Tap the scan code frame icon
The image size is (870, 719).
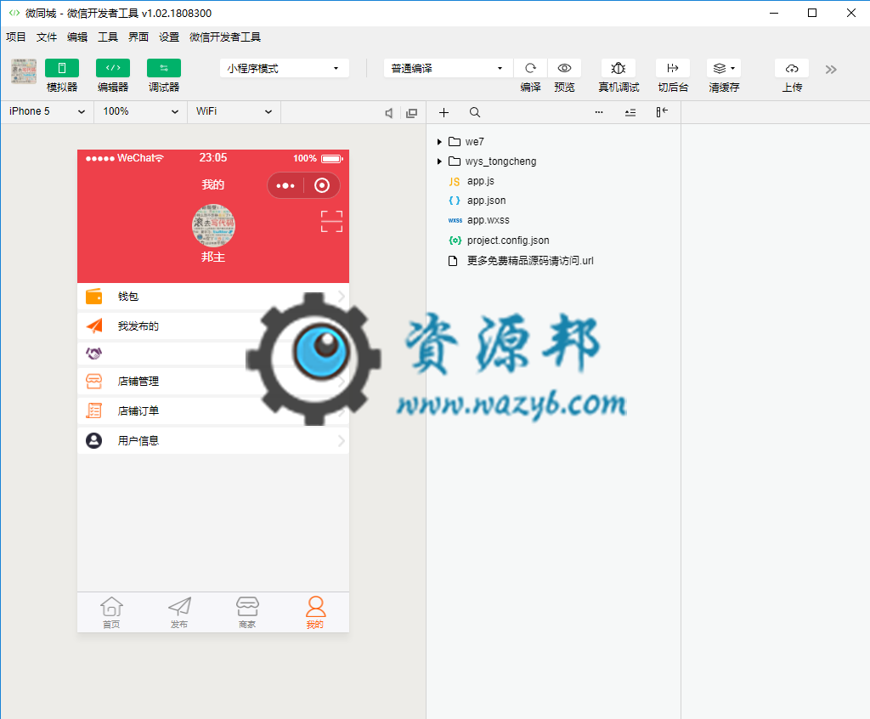[x=332, y=221]
